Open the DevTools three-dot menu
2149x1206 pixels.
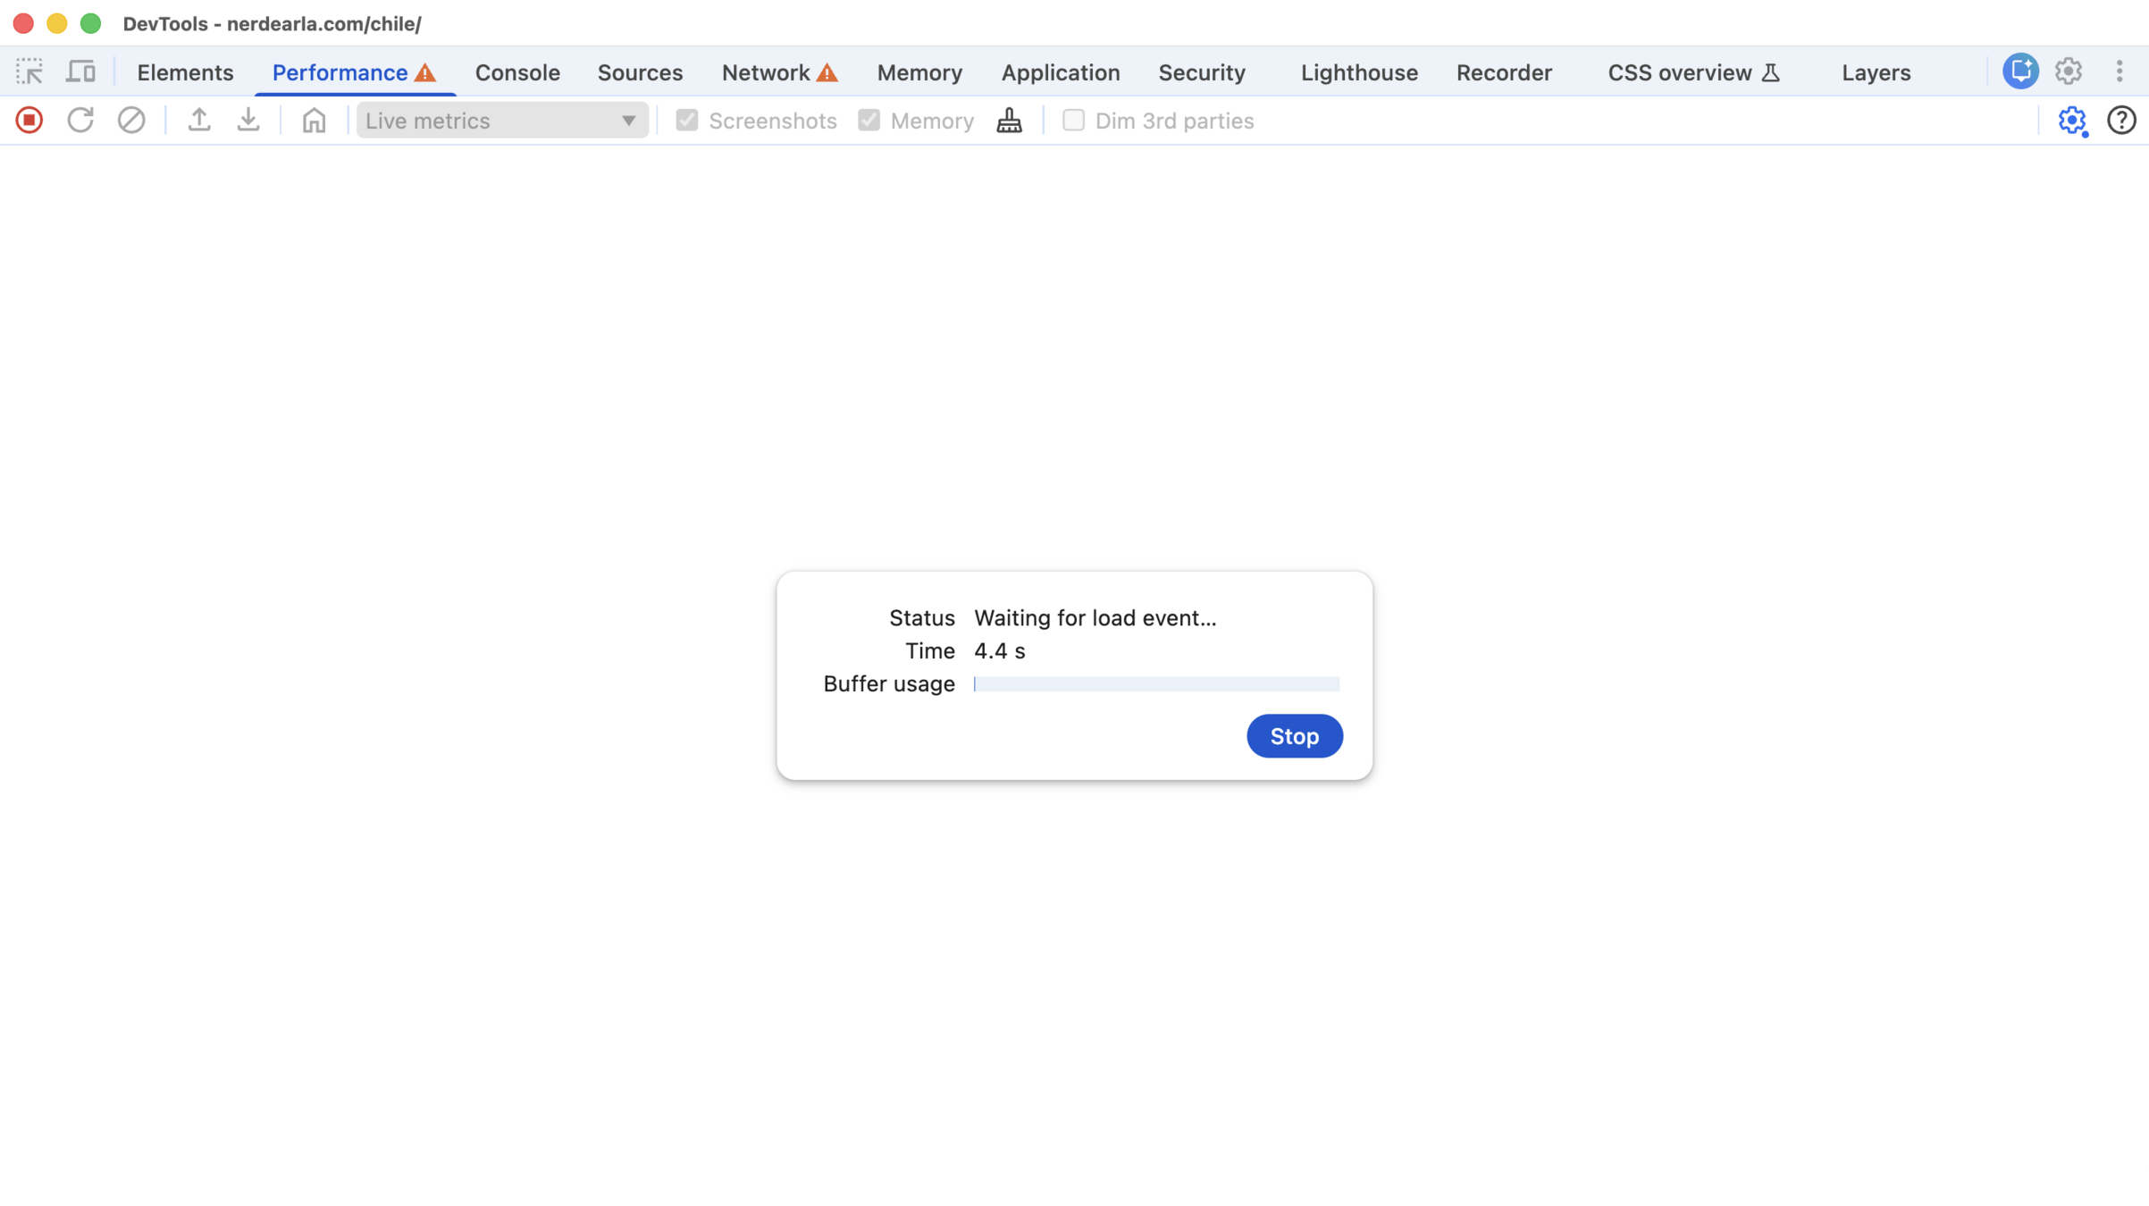point(2119,71)
